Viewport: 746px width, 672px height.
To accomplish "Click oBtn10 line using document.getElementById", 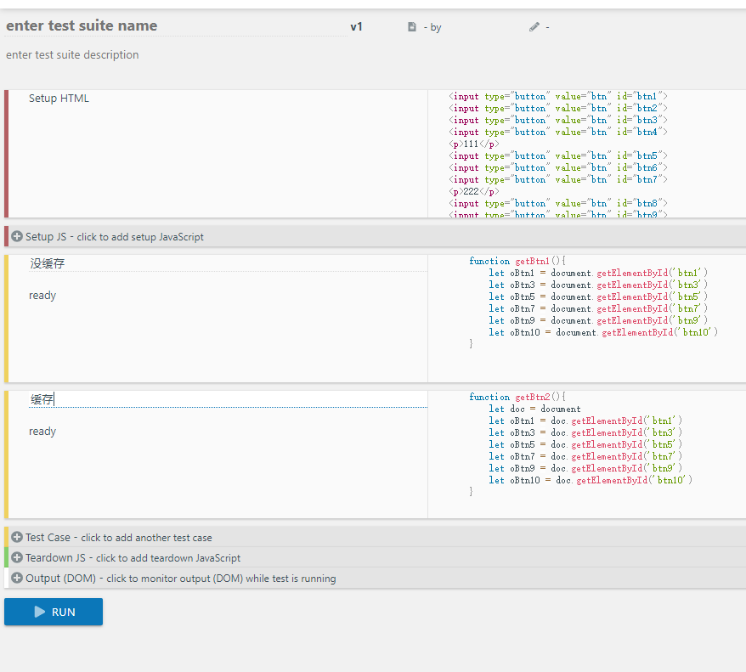I will click(602, 332).
